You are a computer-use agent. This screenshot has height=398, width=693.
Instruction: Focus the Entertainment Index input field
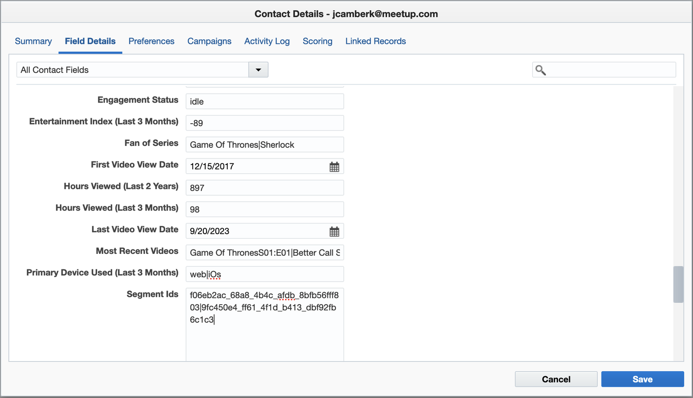pos(264,123)
